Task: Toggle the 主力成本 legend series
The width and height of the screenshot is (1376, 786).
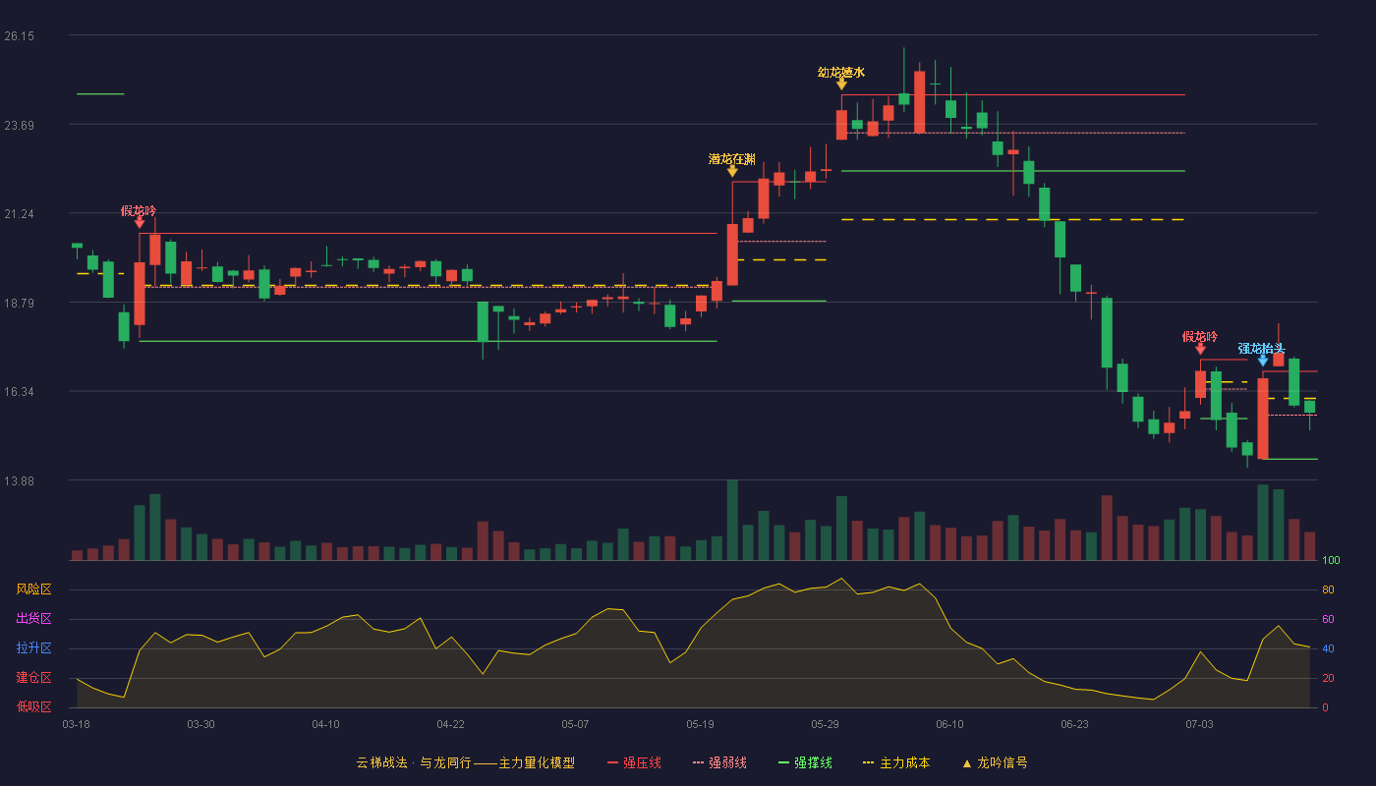Action: 896,762
